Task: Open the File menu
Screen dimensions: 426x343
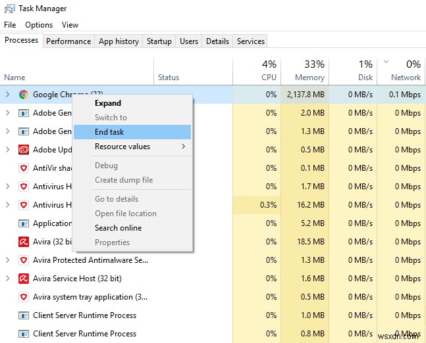Action: pyautogui.click(x=10, y=25)
